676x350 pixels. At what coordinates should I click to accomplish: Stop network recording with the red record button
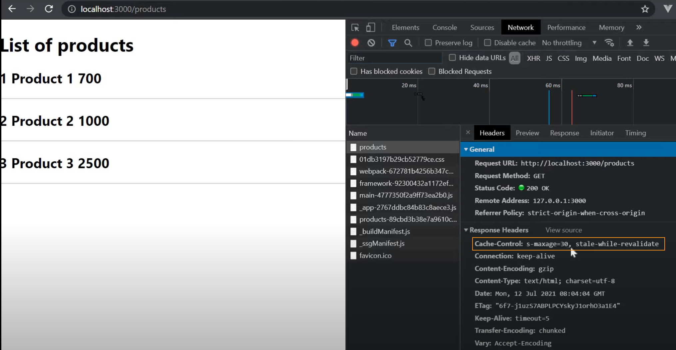point(355,43)
